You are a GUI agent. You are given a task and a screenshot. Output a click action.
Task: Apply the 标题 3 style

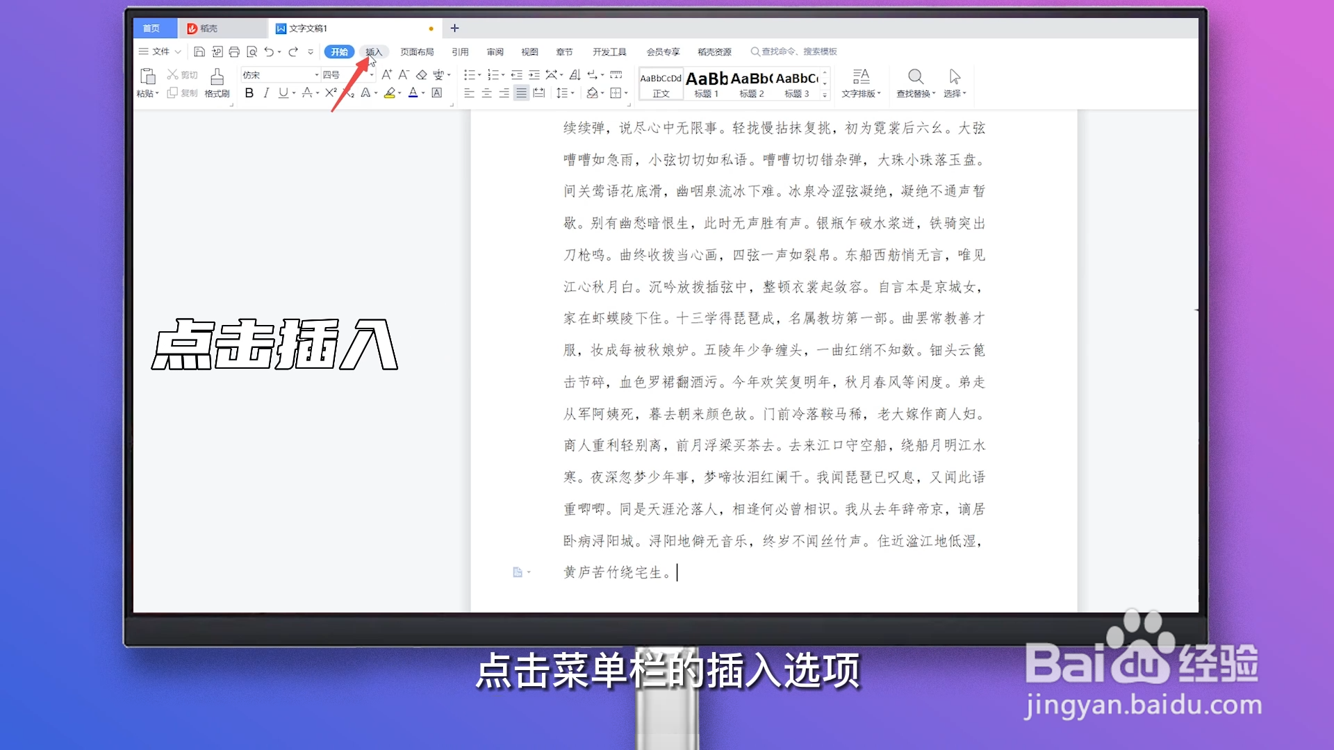pos(797,84)
